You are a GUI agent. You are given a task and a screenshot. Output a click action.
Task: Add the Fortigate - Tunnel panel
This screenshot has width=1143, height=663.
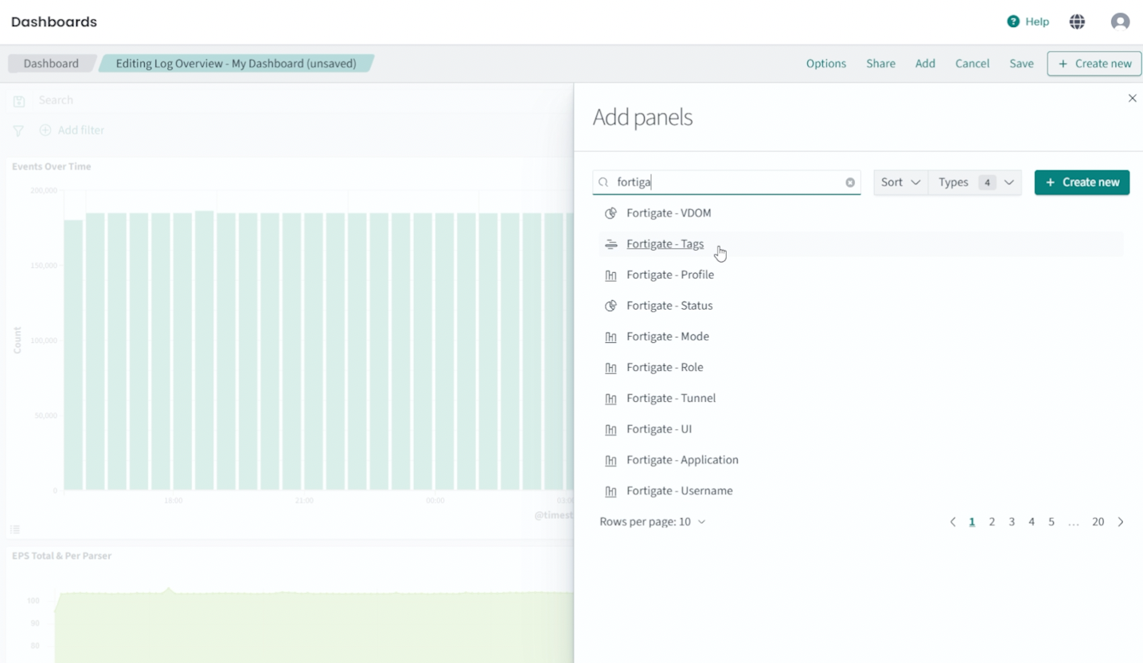pyautogui.click(x=671, y=399)
